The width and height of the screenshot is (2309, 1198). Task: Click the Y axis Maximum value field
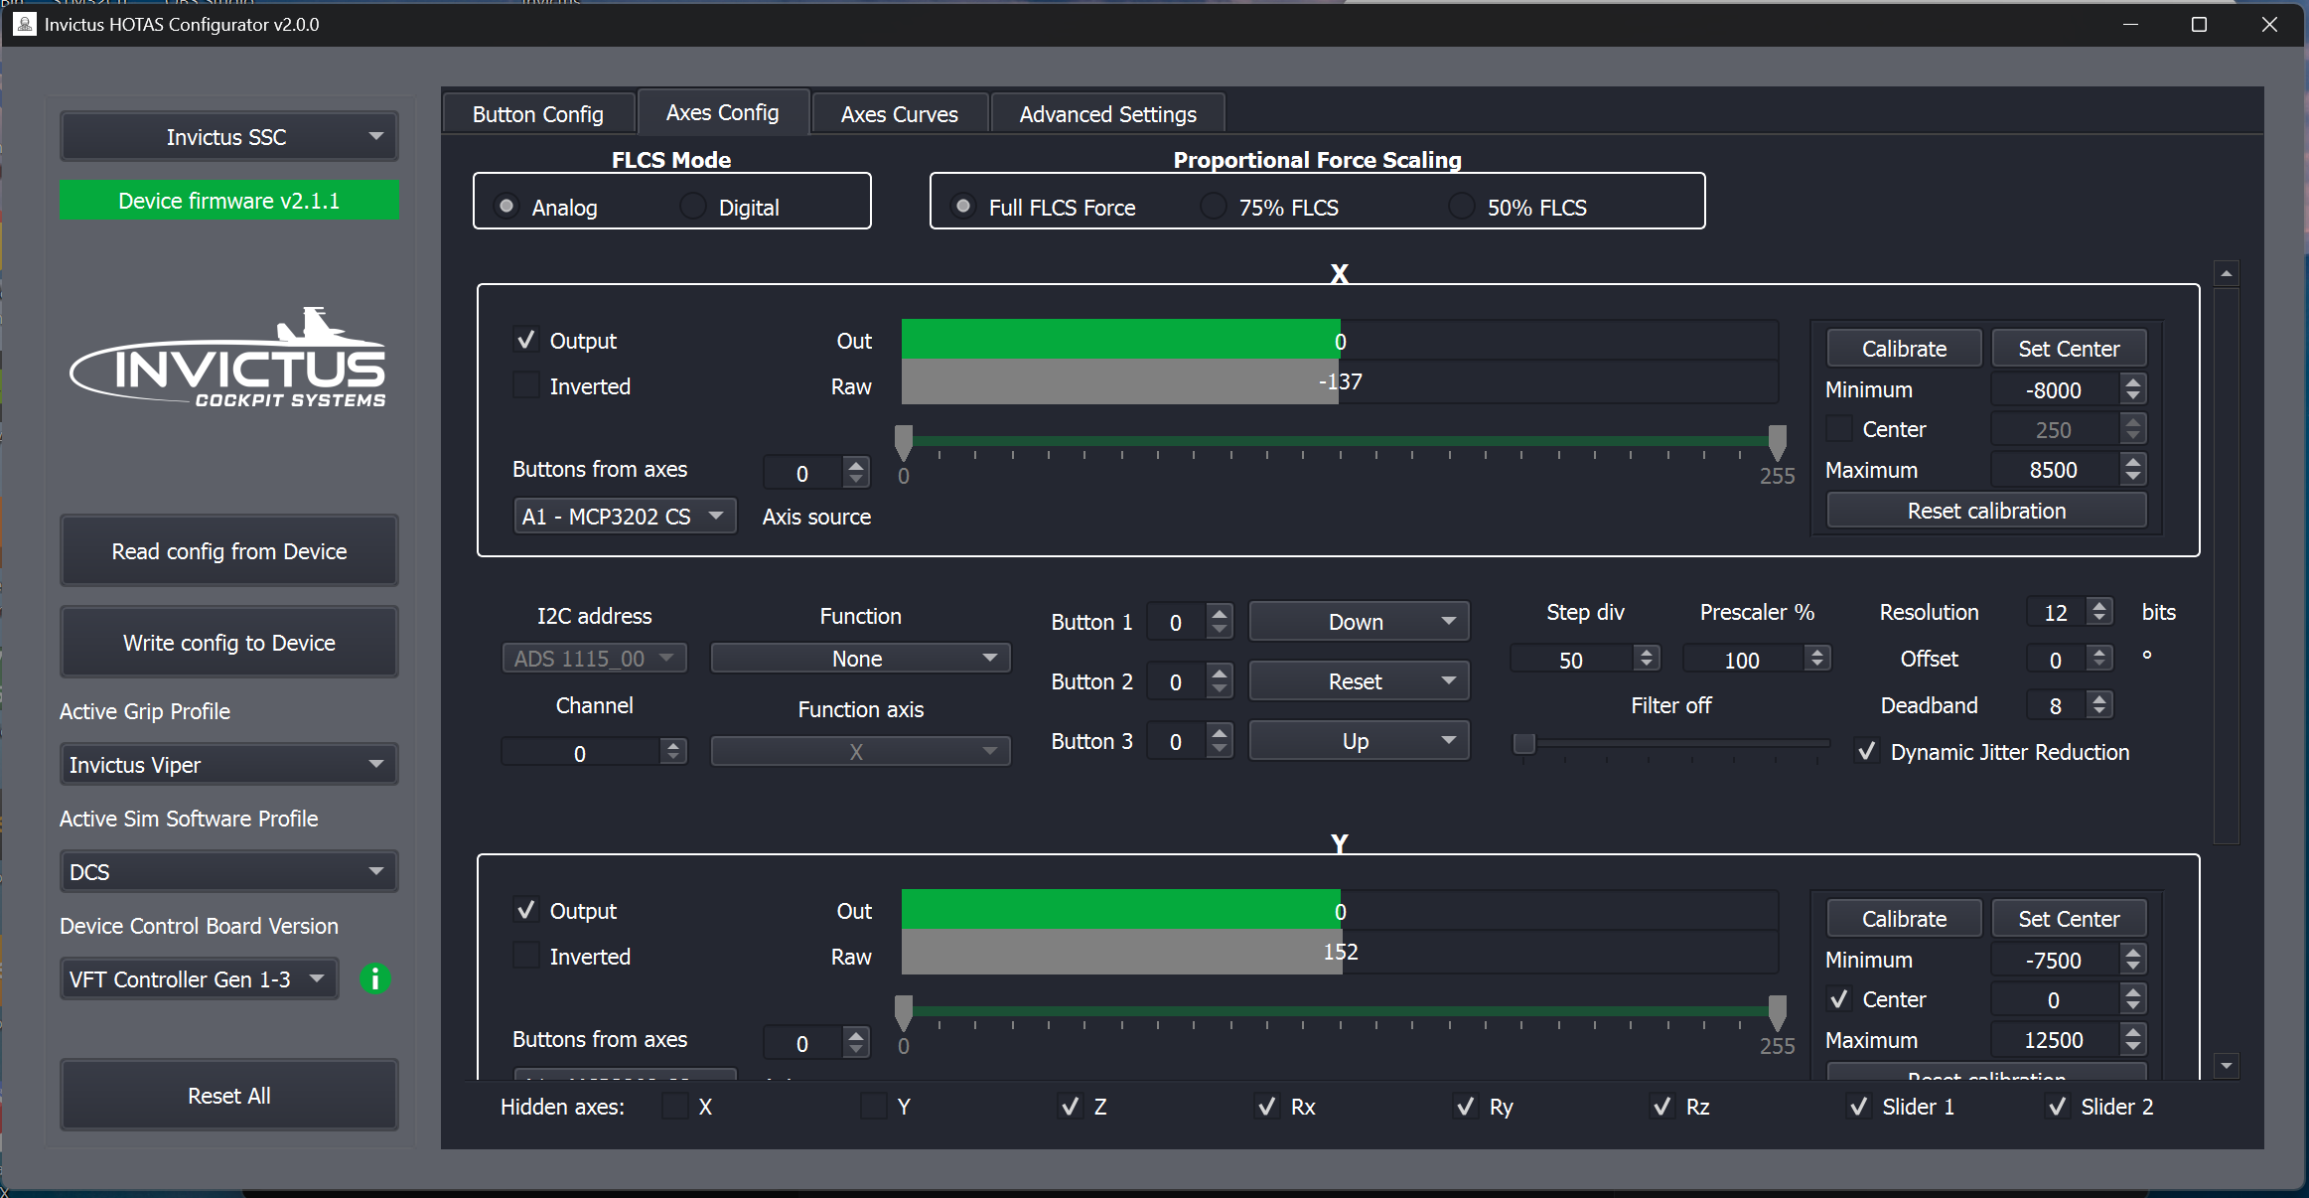point(2054,1040)
